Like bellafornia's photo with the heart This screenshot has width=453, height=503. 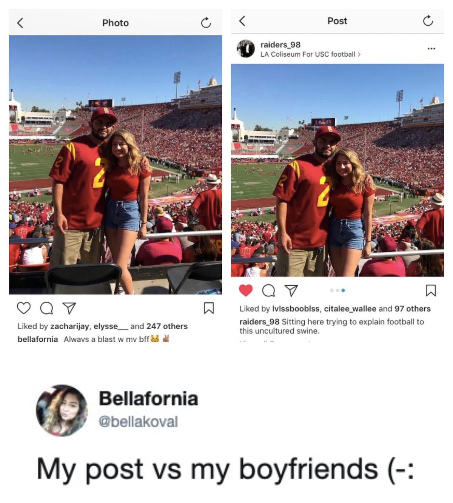tap(24, 308)
